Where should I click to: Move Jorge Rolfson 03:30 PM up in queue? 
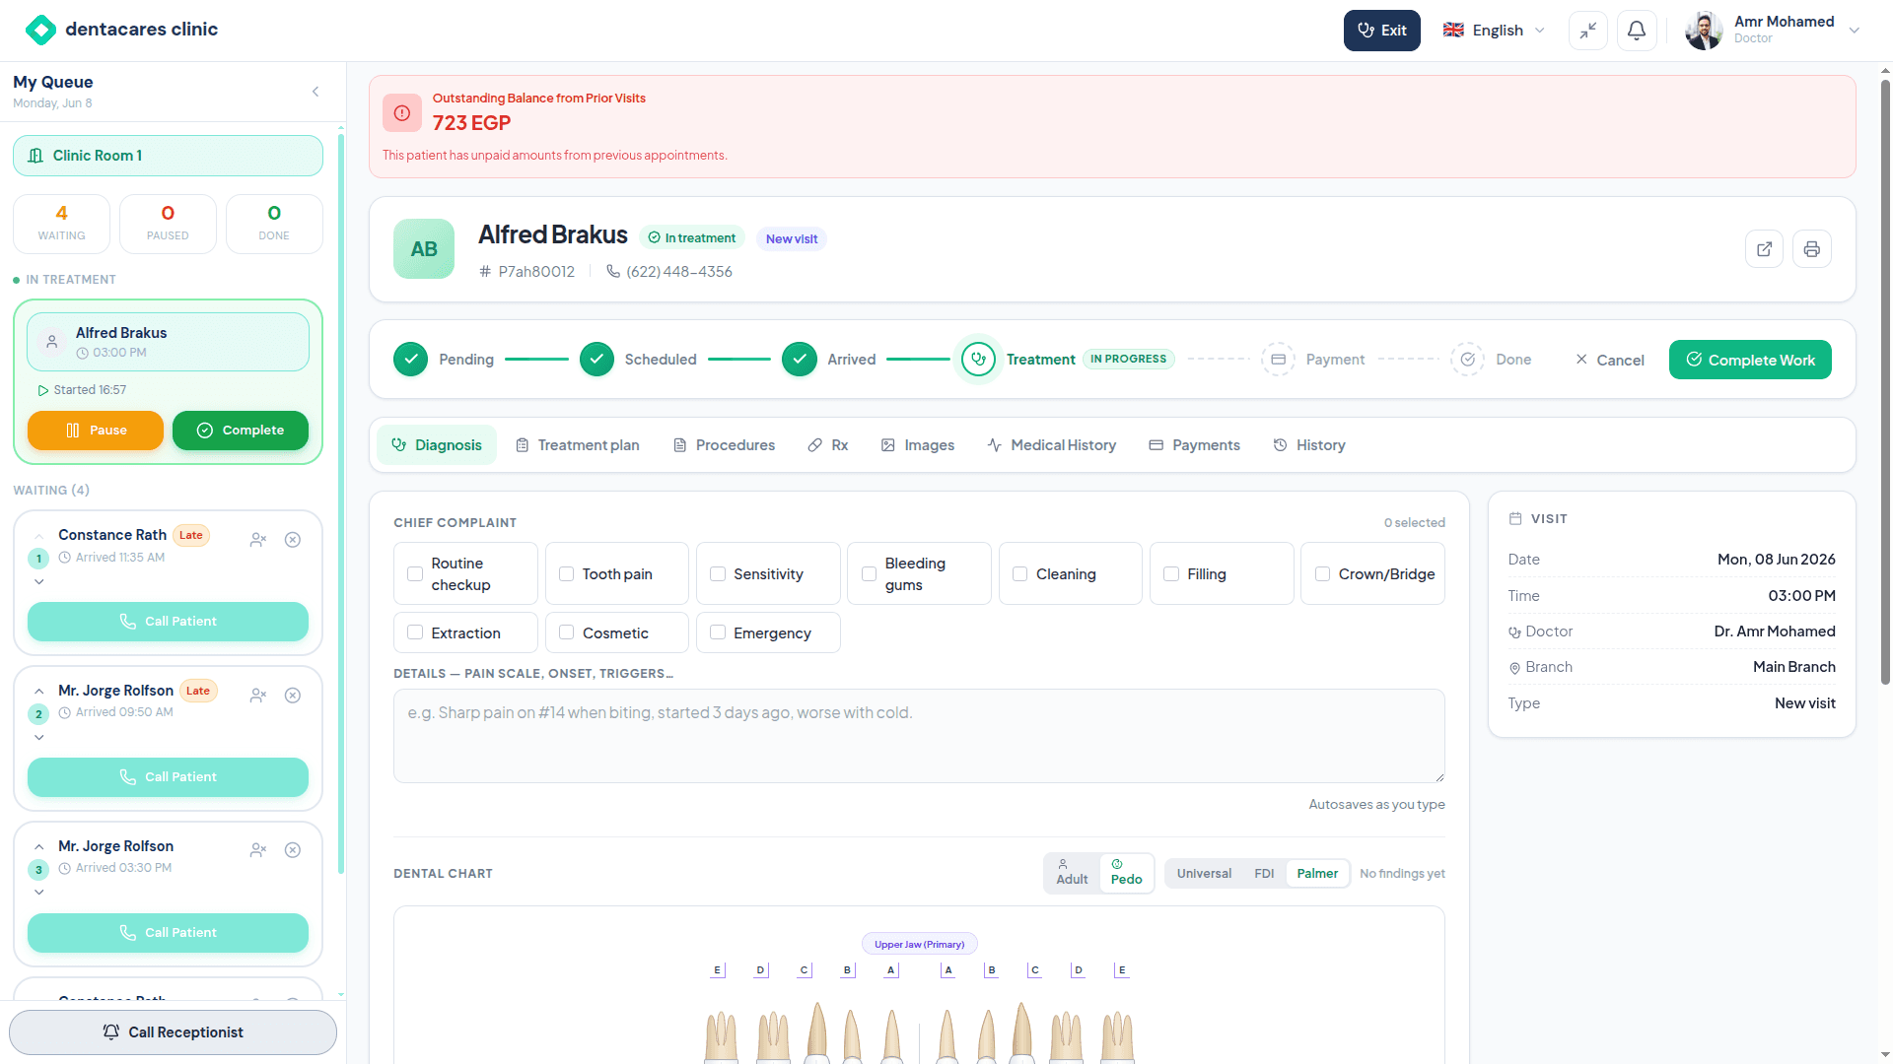tap(38, 847)
